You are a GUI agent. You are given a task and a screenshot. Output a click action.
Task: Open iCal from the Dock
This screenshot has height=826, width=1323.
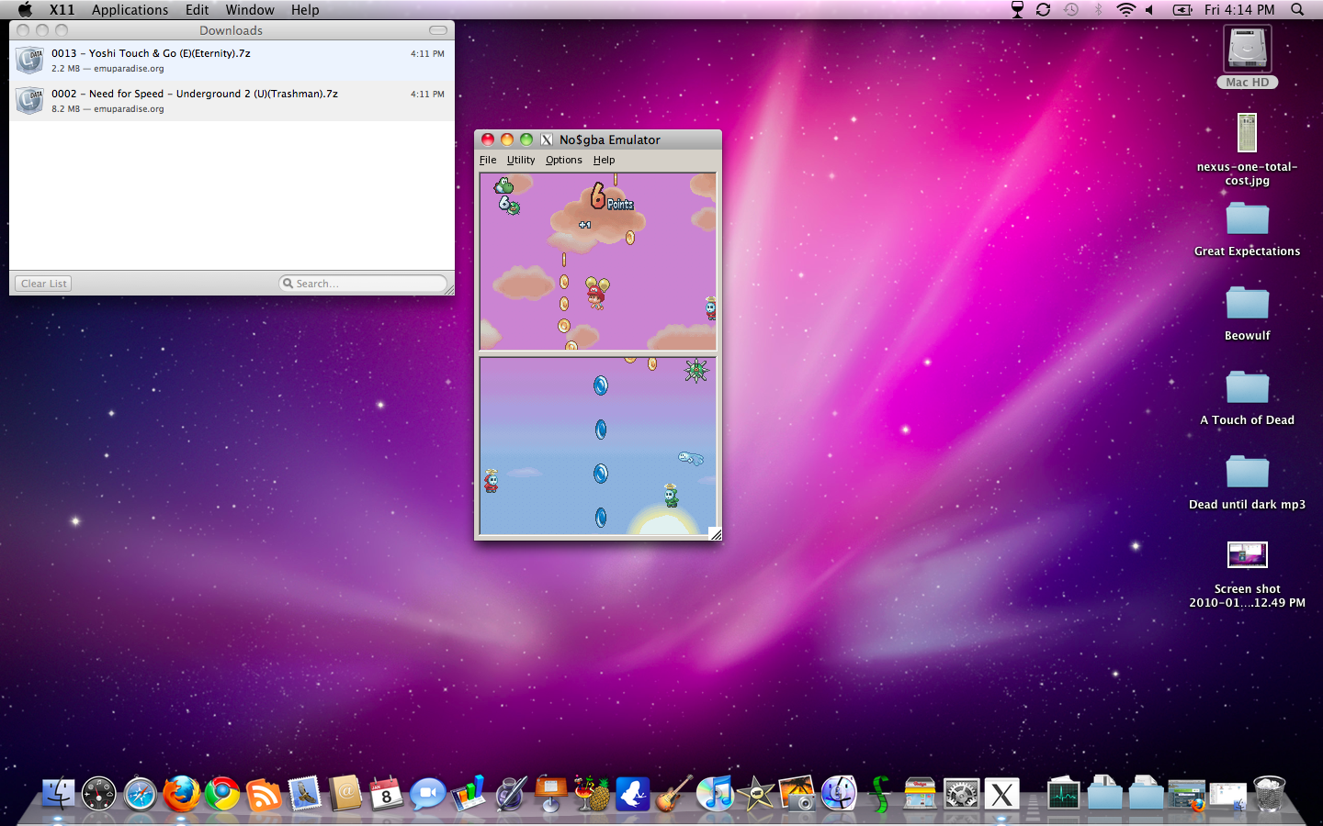pos(386,795)
